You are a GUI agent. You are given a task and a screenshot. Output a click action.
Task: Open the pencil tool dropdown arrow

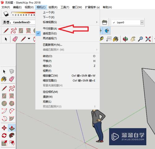pyautogui.click(x=29, y=39)
